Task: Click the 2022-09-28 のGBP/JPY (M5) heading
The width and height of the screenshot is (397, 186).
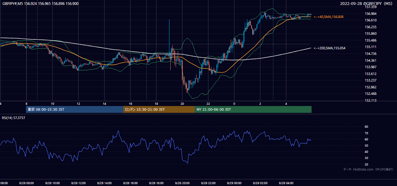Action: [367, 4]
